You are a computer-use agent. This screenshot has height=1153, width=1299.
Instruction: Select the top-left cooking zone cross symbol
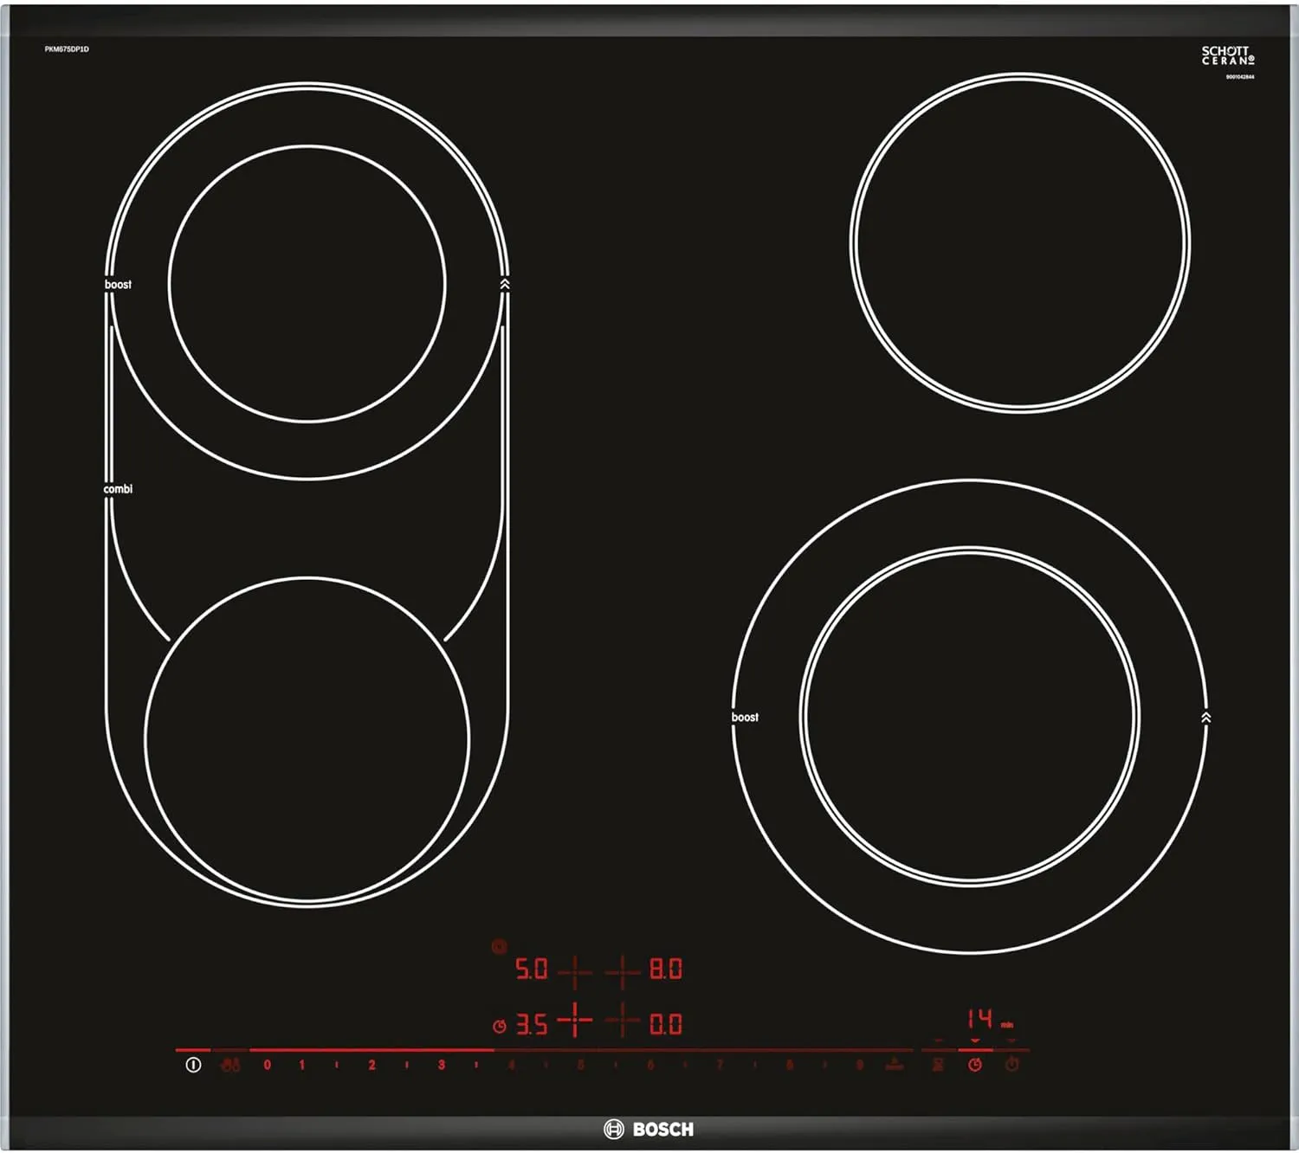pyautogui.click(x=574, y=972)
